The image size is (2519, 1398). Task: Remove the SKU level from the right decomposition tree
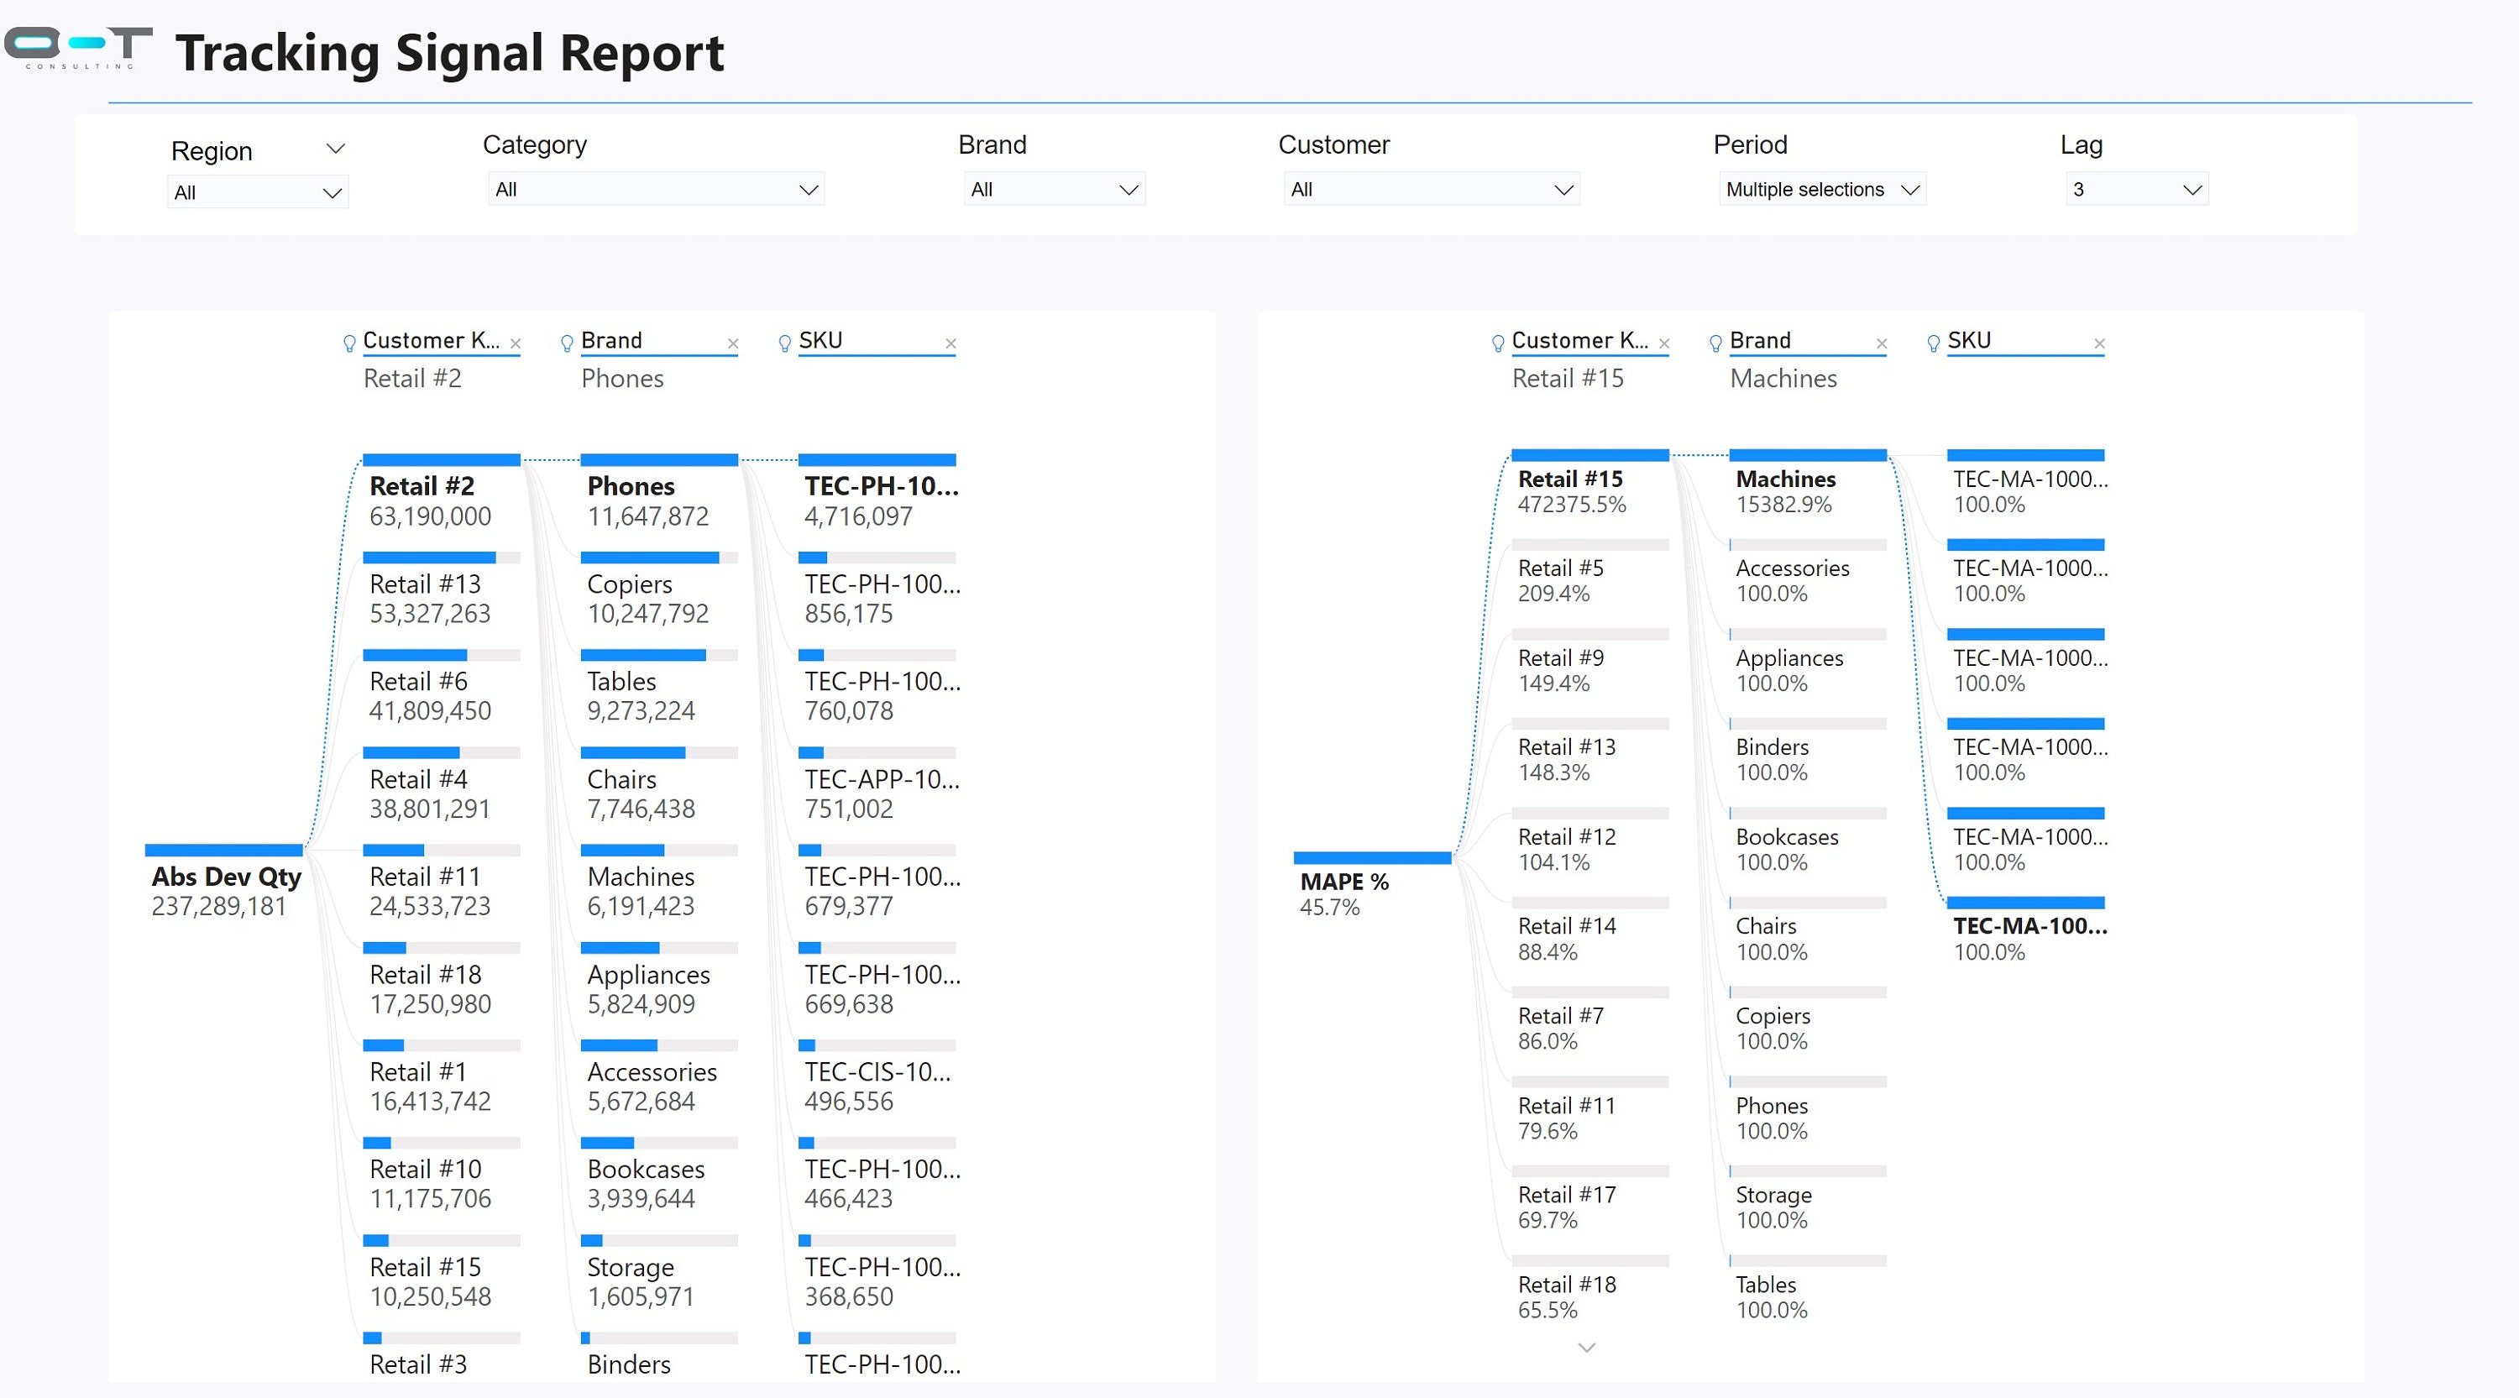[x=2101, y=344]
